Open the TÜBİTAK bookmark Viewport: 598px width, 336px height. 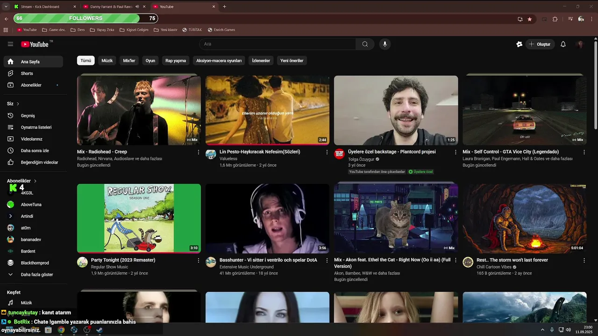pos(192,30)
